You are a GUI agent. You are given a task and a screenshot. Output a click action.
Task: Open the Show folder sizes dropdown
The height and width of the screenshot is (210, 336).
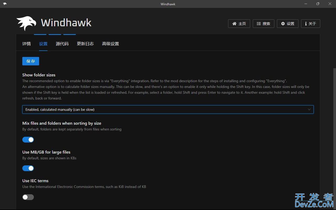click(x=168, y=109)
